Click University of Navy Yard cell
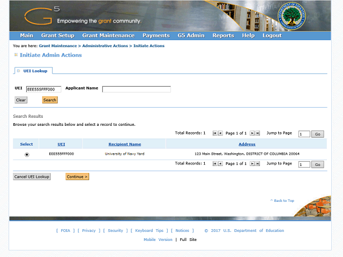The height and width of the screenshot is (257, 343). pyautogui.click(x=124, y=154)
